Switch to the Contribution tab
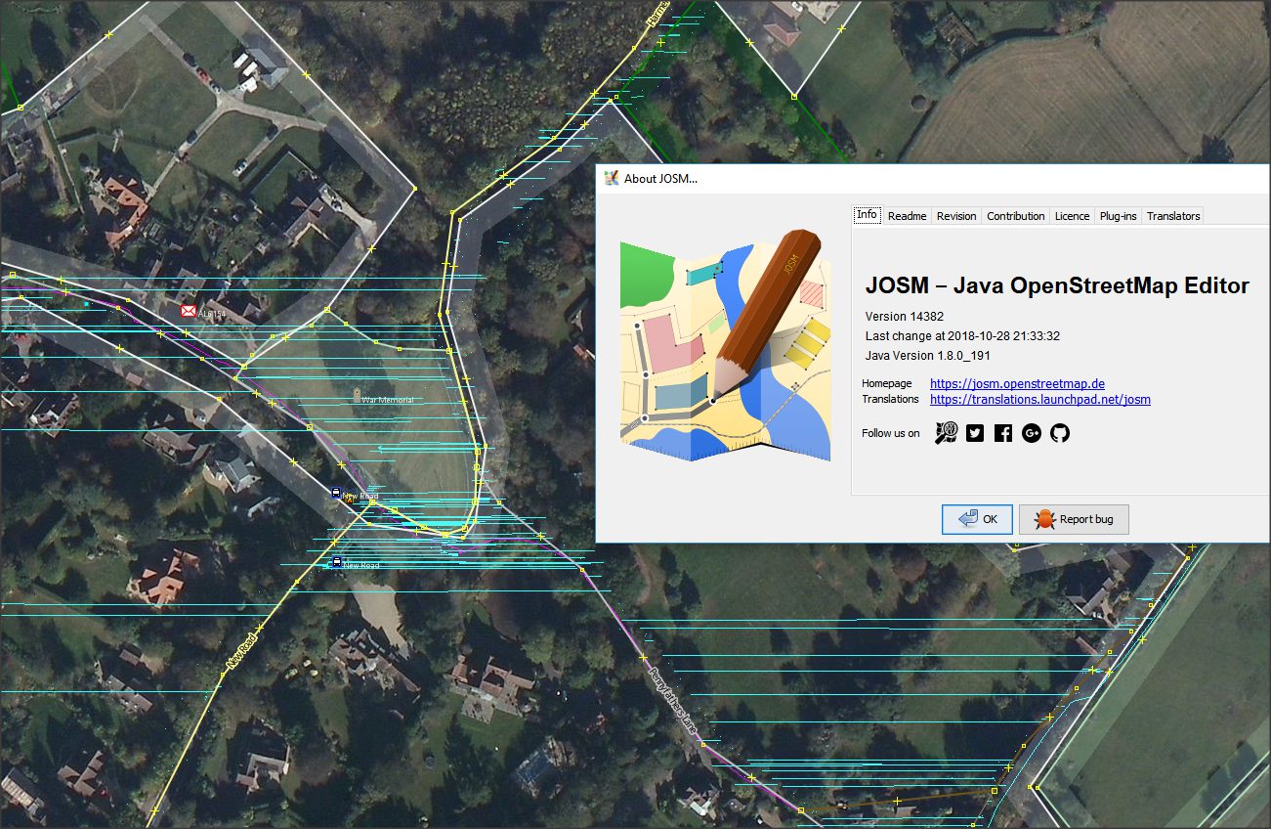The height and width of the screenshot is (829, 1271). point(1015,216)
